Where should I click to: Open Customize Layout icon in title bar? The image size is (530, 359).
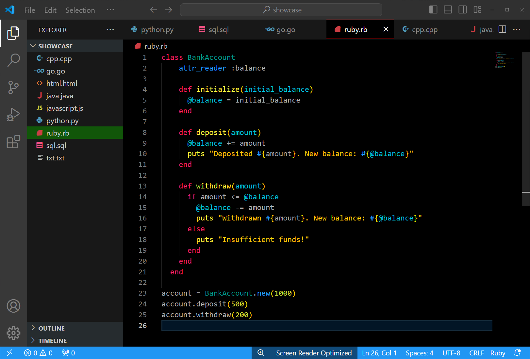[477, 10]
